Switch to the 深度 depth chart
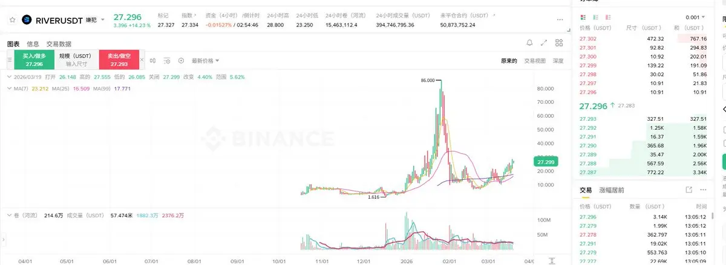Image resolution: width=726 pixels, height=265 pixels. tap(558, 61)
